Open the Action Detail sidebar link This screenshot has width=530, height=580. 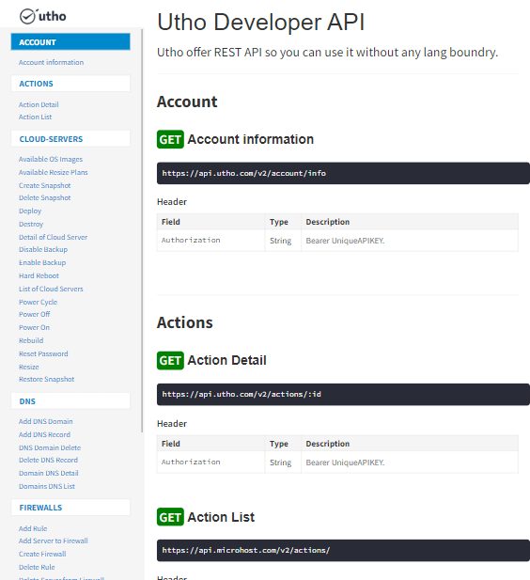point(39,104)
